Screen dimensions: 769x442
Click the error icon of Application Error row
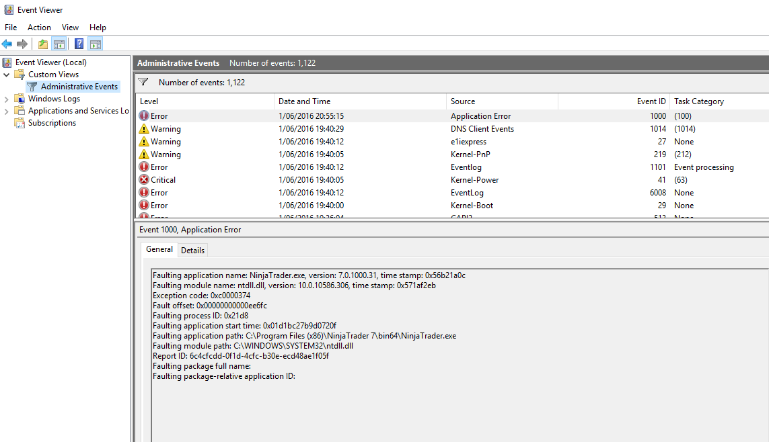point(144,116)
